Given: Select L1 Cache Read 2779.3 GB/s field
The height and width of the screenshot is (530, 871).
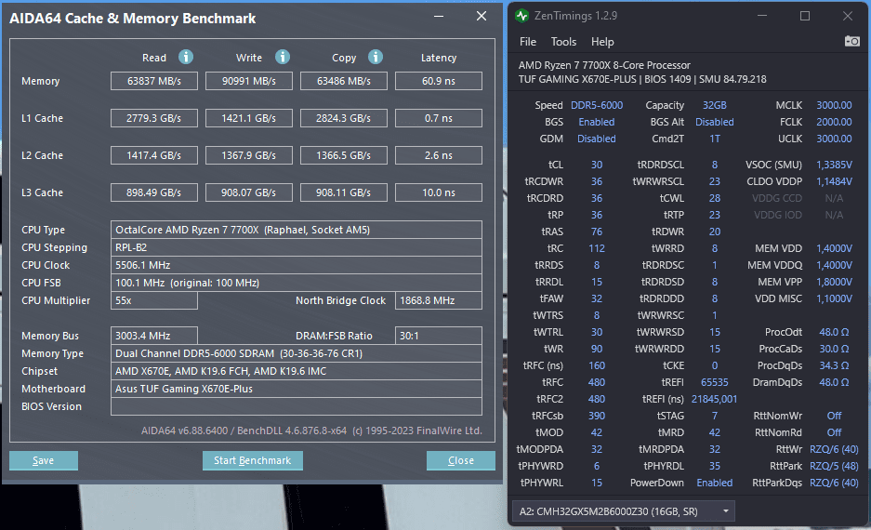Looking at the screenshot, I should pos(154,118).
